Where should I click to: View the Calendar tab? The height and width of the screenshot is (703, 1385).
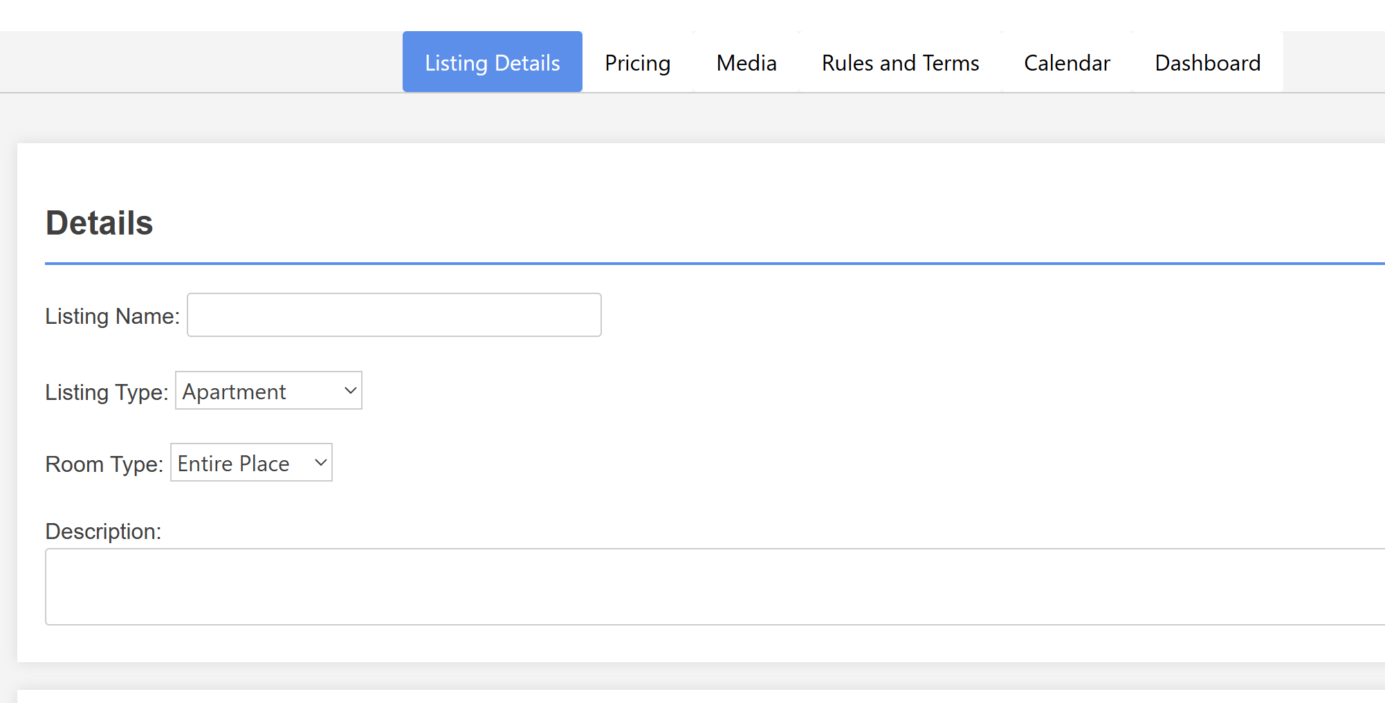pyautogui.click(x=1066, y=62)
